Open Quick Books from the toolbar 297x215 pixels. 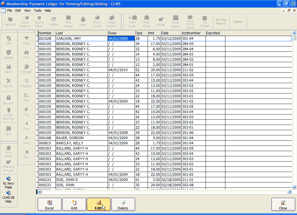pos(175,21)
